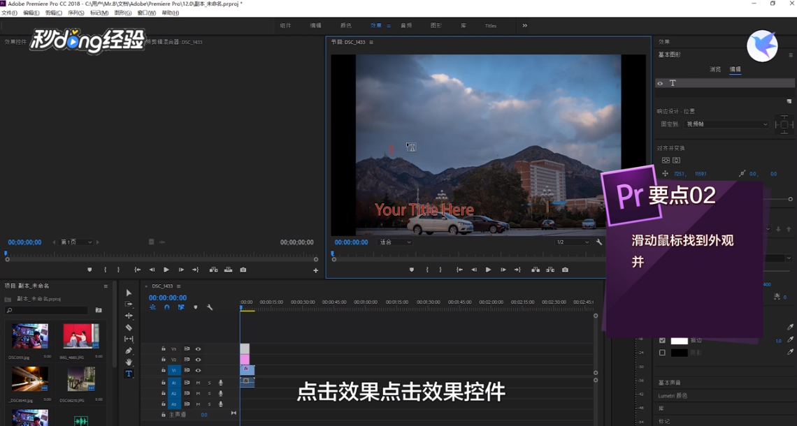
Task: Open 固定到 视频帧 dropdown
Action: (727, 124)
